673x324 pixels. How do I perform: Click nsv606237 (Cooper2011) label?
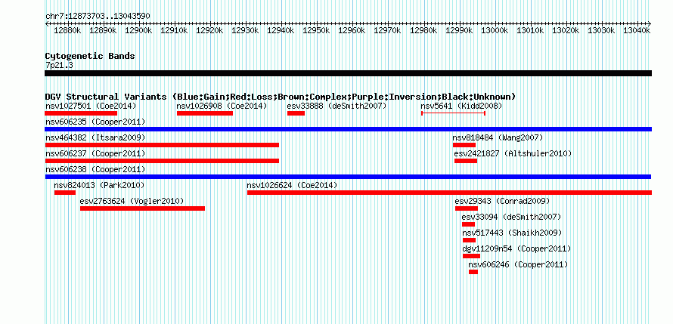tap(95, 154)
